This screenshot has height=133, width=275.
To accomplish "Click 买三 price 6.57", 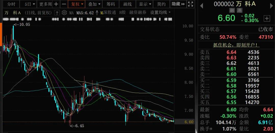I will click(x=231, y=91).
